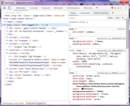
Task: Expand the background-position top shorthand arrow
Action: [x=98, y=96]
